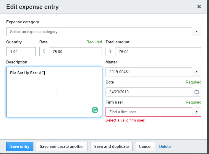Click Save and create another button
Image resolution: width=209 pixels, height=154 pixels.
62,147
